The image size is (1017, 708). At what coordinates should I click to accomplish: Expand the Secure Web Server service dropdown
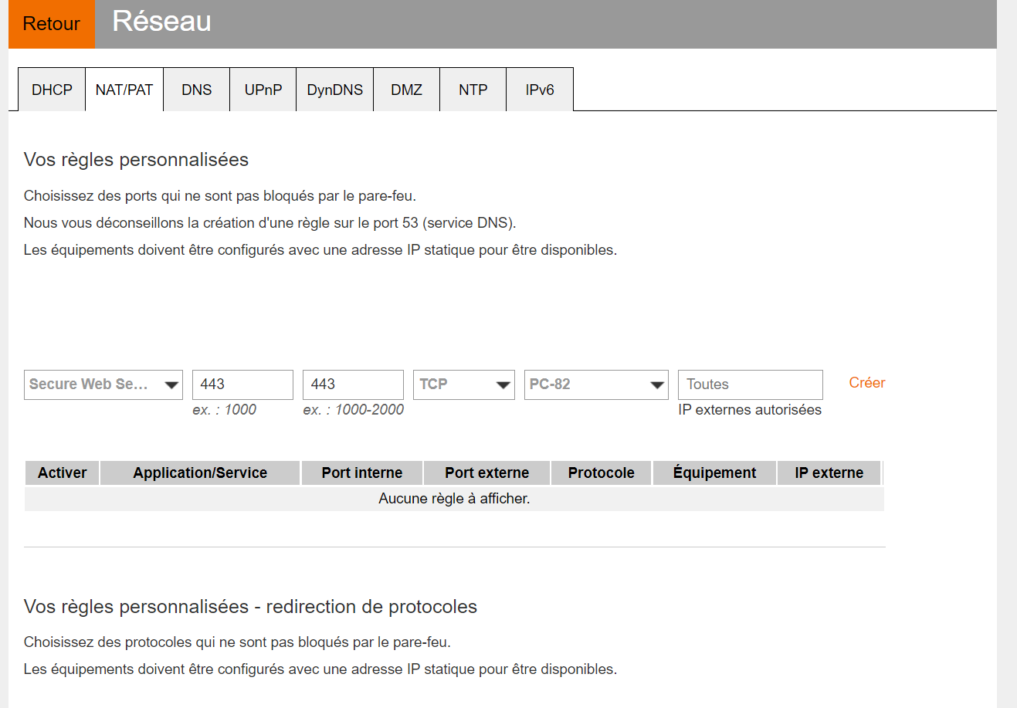tap(103, 384)
